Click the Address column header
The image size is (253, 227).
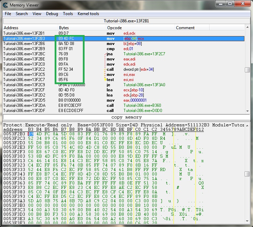[x=30, y=28]
